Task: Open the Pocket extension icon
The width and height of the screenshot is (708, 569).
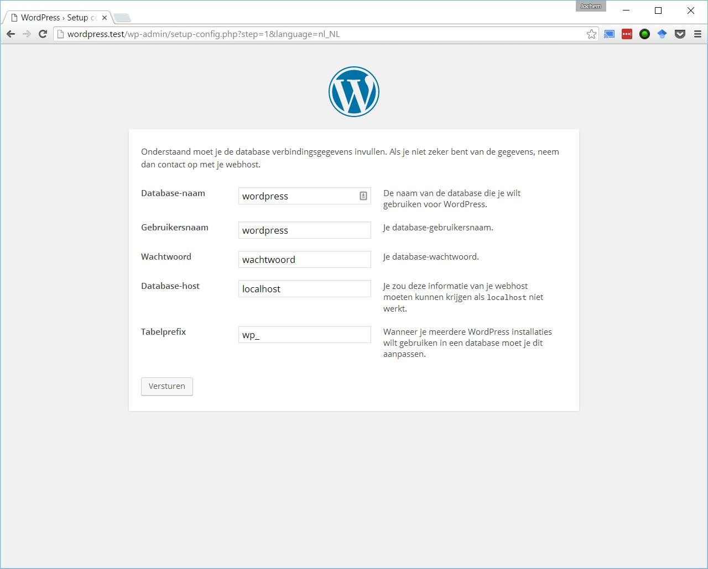Action: (680, 34)
